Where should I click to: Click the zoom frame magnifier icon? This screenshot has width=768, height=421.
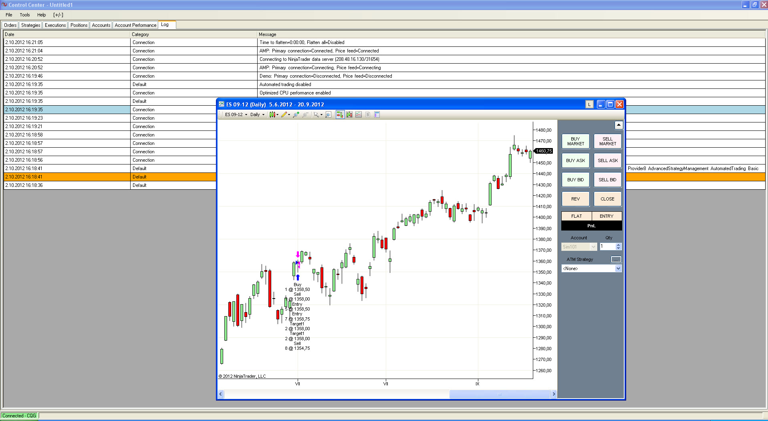coord(329,115)
